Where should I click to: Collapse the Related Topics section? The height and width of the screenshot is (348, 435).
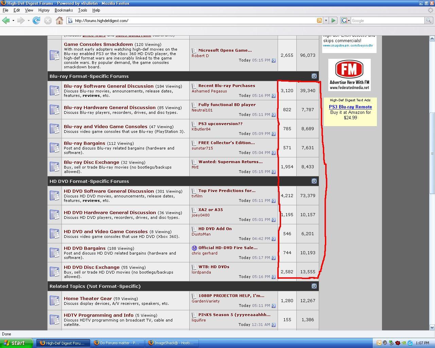314,286
